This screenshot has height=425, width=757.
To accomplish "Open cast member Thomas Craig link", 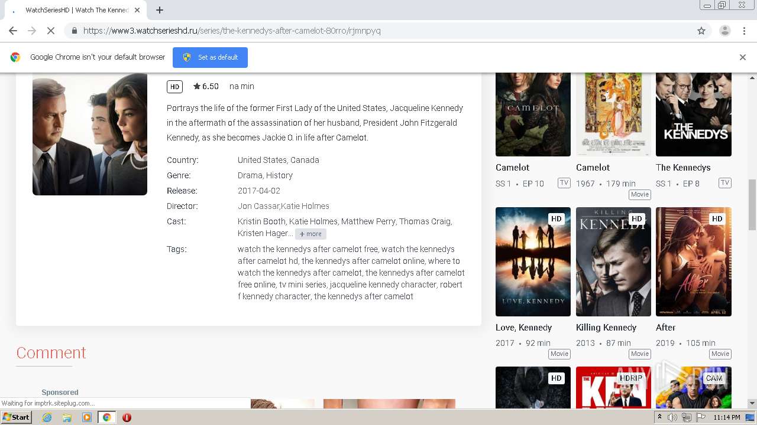I will [x=425, y=221].
